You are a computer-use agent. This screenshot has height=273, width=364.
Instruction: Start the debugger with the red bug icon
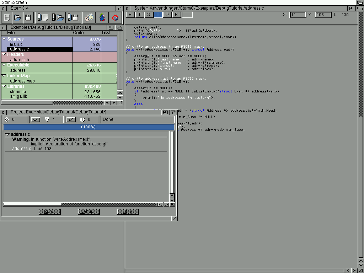116,18
